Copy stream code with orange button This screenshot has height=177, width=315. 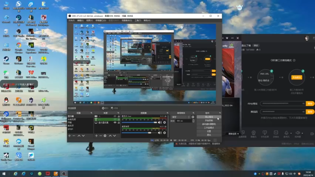tap(310, 112)
